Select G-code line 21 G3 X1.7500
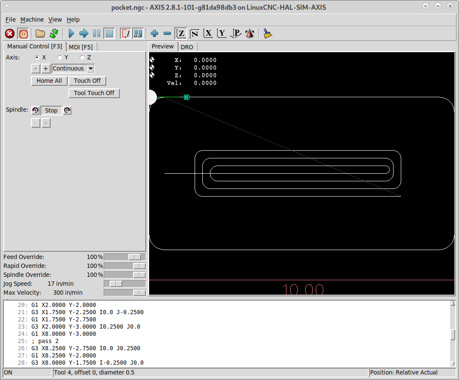 point(88,312)
